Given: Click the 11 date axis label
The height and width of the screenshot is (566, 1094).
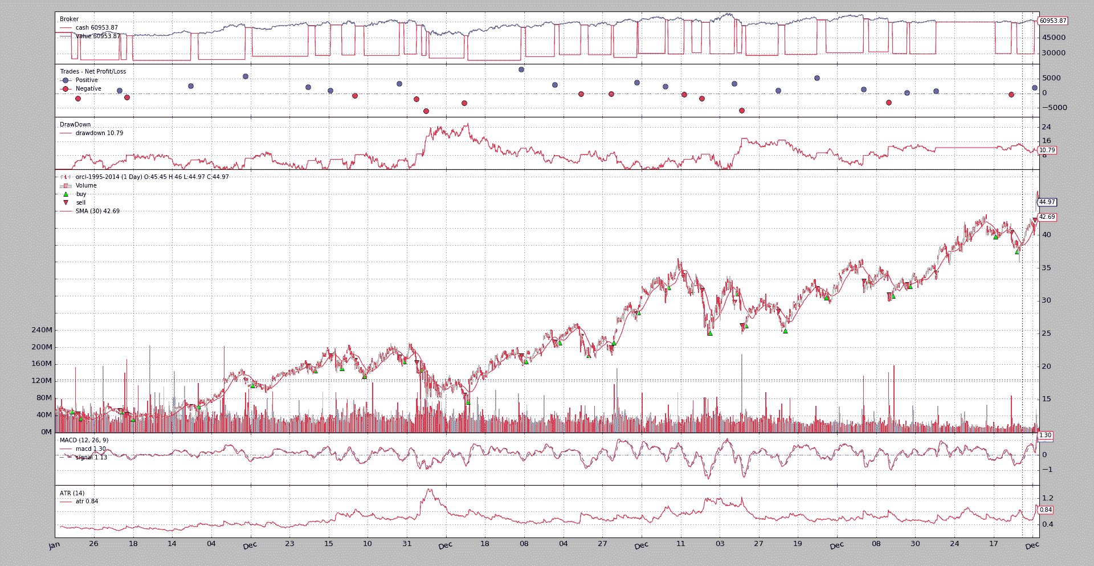Looking at the screenshot, I should point(681,544).
